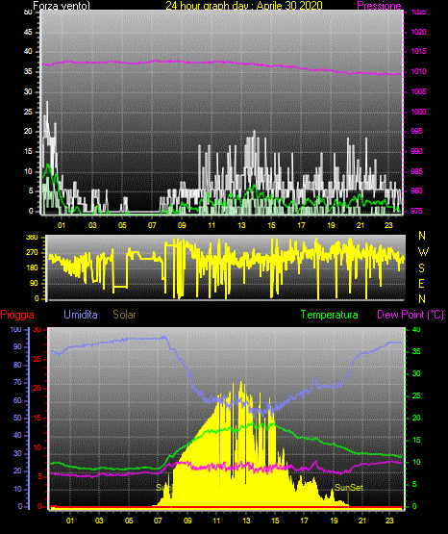
Task: Click hour label 09 under bottom graph
Action: pos(187,521)
